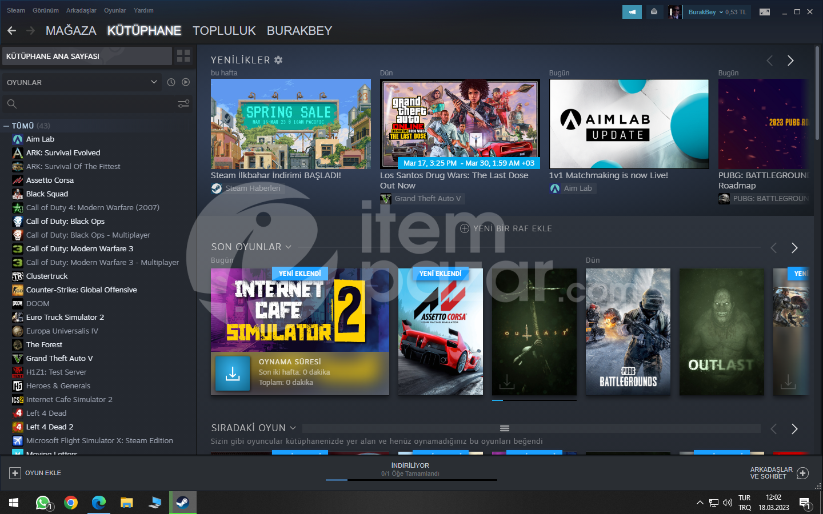Show recent activity clock icon

point(171,82)
